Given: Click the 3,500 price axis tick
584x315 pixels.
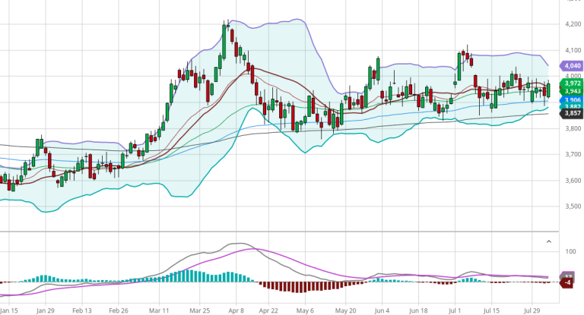Looking at the screenshot, I should point(570,206).
